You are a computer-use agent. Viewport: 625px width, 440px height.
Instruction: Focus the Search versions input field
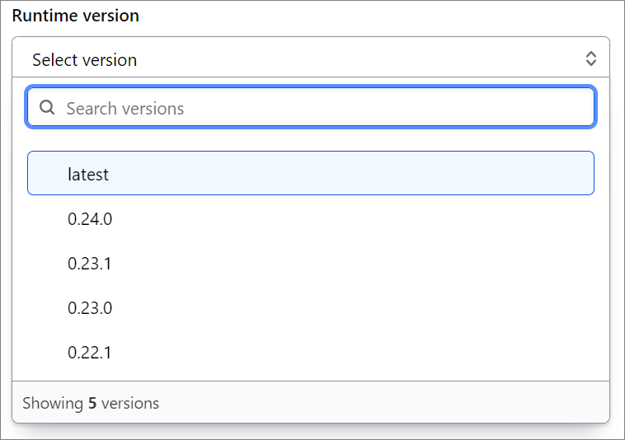311,107
